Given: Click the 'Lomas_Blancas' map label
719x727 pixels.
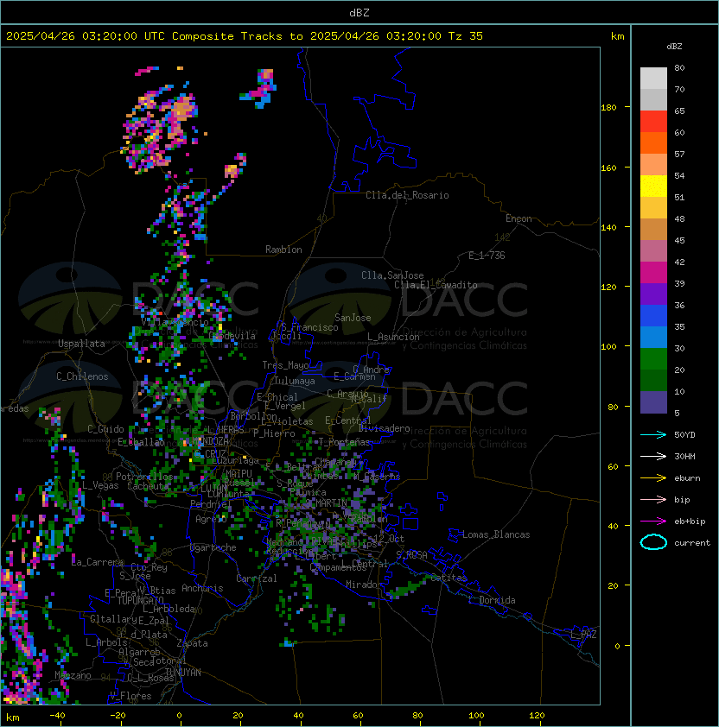Looking at the screenshot, I should click(x=496, y=534).
